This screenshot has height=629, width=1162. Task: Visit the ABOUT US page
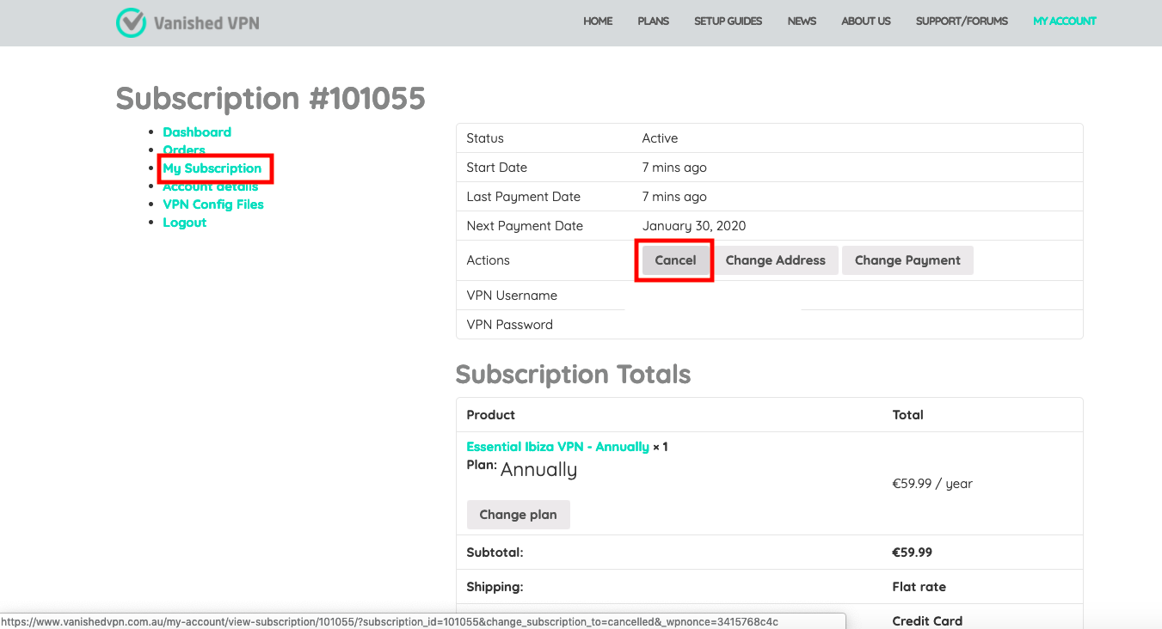[x=866, y=21]
